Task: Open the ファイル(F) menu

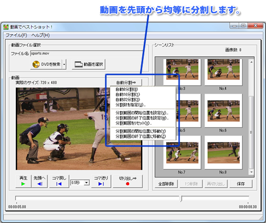Action: coord(16,35)
